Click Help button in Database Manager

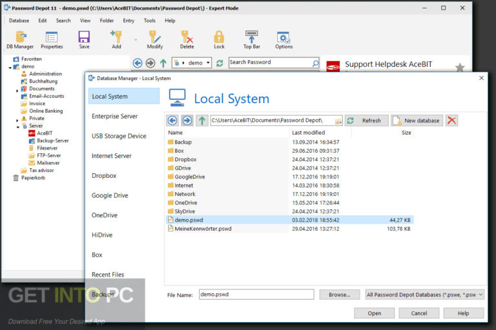point(464,313)
